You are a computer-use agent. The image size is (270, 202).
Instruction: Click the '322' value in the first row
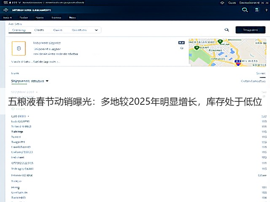(264, 117)
